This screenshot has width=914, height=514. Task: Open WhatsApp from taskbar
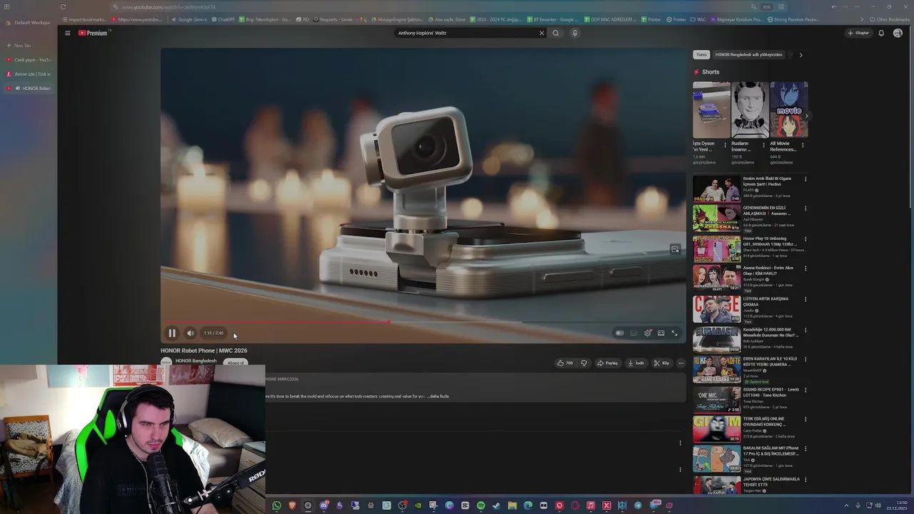pos(276,505)
